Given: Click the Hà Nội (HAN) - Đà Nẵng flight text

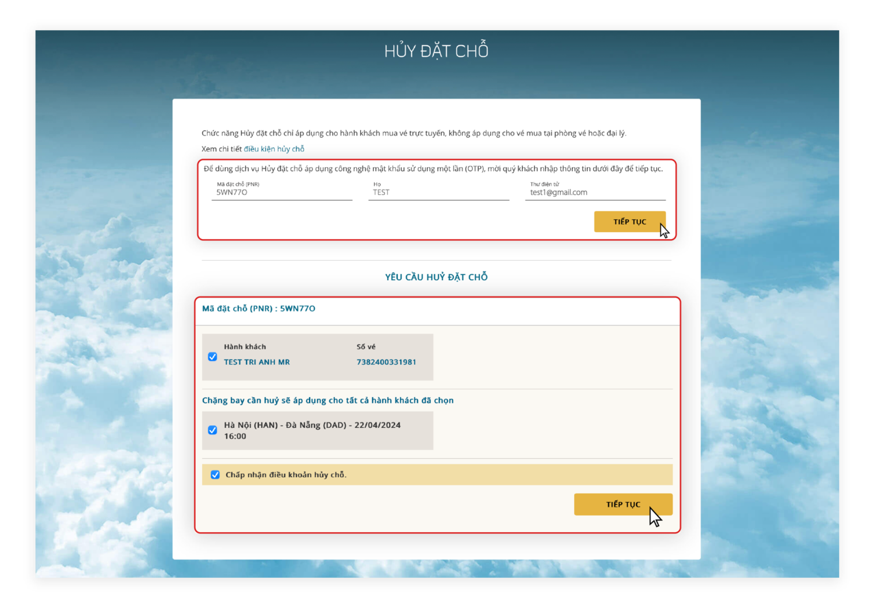Looking at the screenshot, I should (312, 425).
